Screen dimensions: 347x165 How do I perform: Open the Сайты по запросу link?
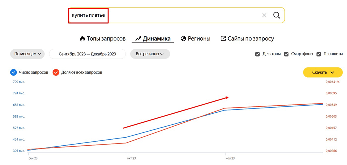tap(250, 39)
